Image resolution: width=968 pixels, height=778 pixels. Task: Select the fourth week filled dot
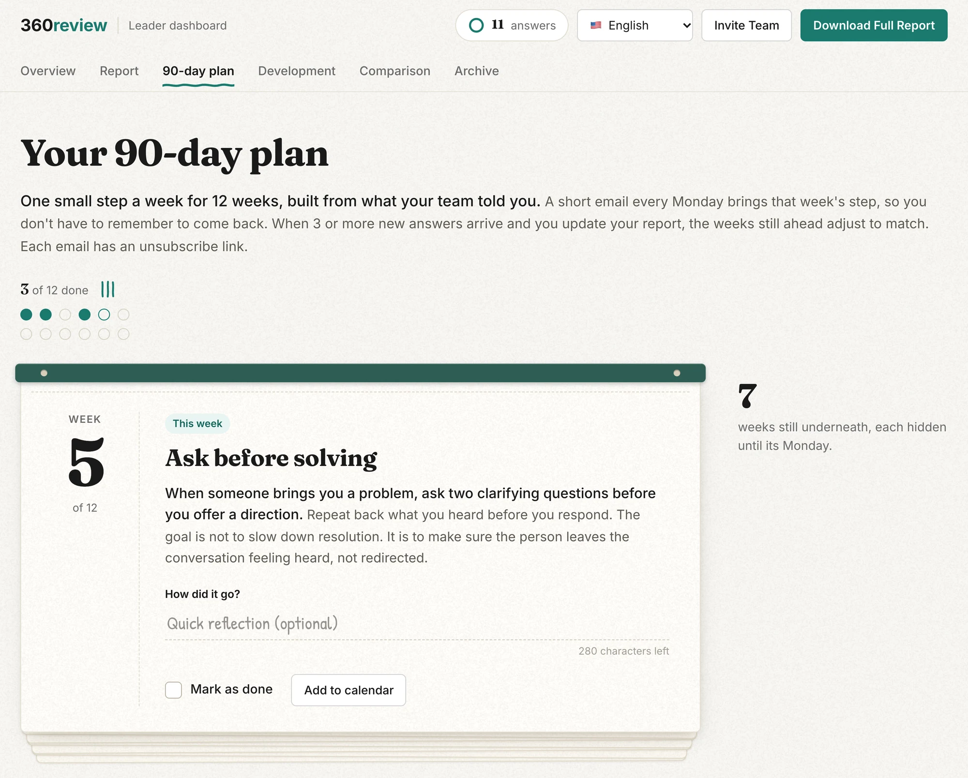click(x=84, y=314)
